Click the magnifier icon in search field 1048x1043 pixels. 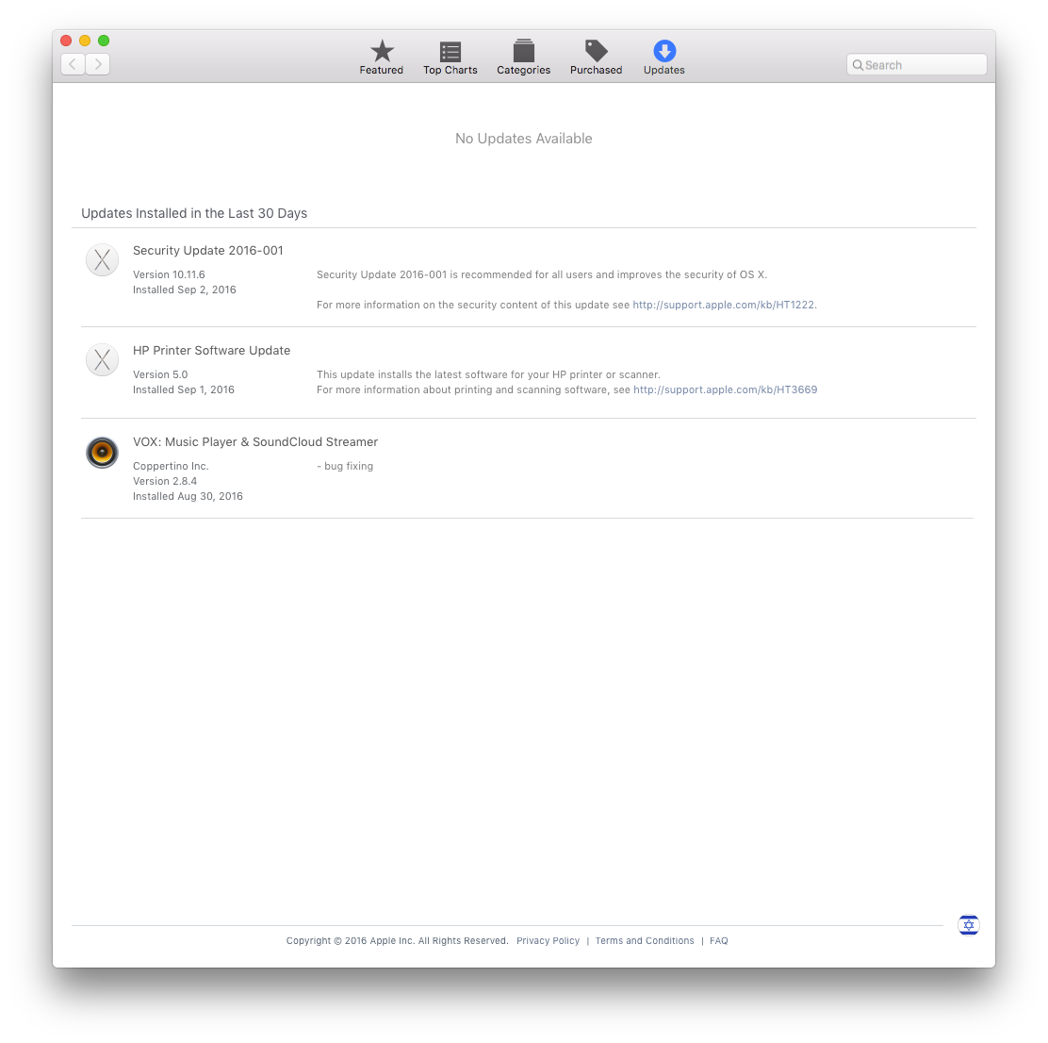[858, 65]
